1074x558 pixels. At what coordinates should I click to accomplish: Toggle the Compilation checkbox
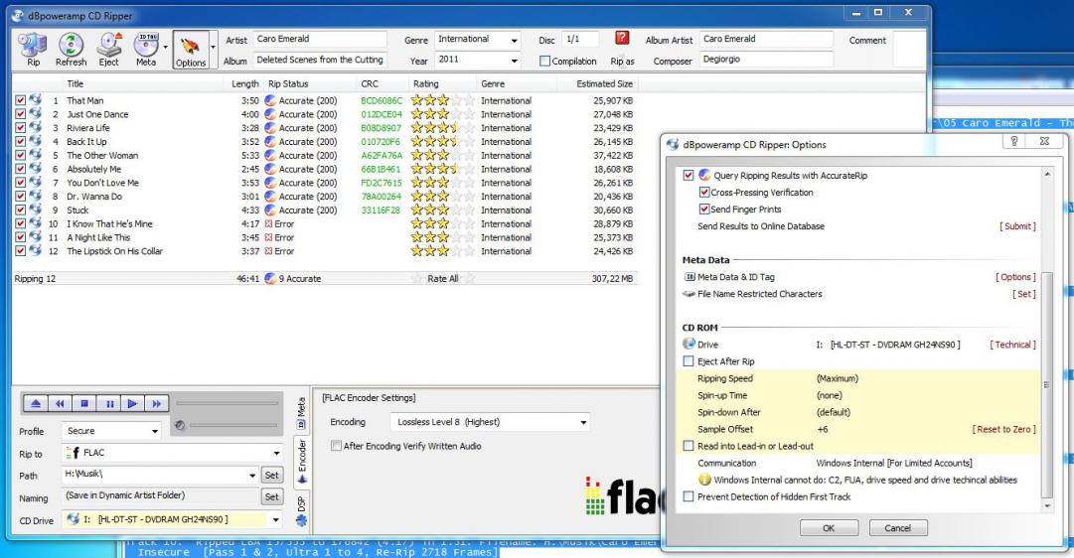click(544, 62)
